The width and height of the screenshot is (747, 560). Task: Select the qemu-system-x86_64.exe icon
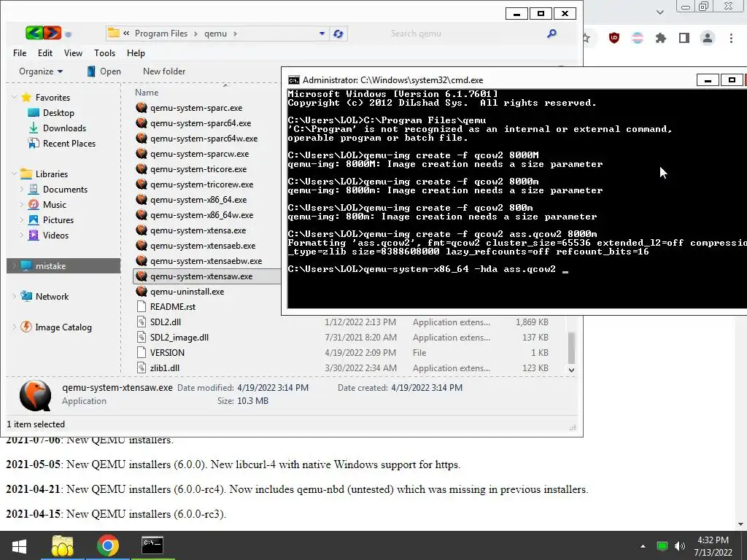pyautogui.click(x=142, y=200)
